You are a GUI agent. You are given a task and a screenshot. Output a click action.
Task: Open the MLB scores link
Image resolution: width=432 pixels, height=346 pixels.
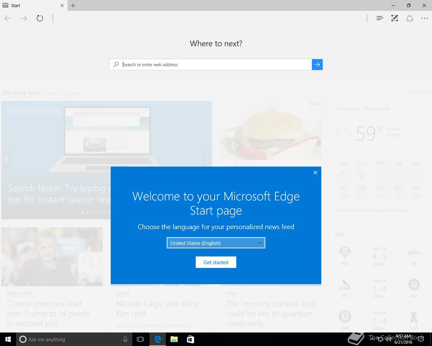tap(342, 234)
